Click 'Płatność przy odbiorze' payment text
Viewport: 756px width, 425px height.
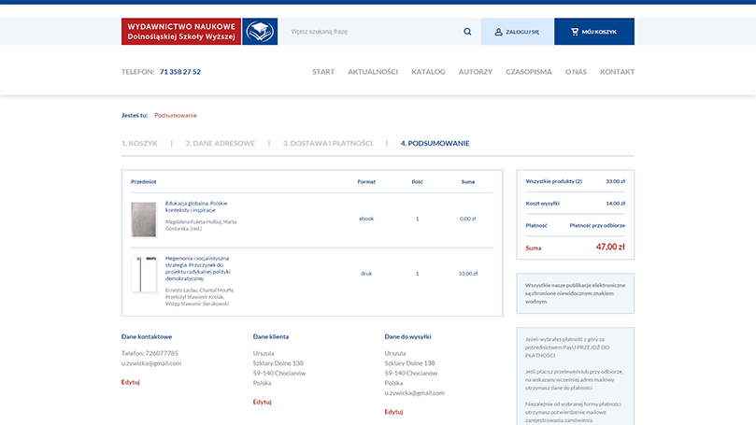coord(597,225)
